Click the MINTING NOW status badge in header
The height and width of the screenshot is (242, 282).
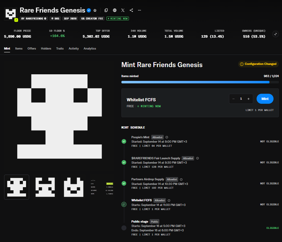click(117, 19)
